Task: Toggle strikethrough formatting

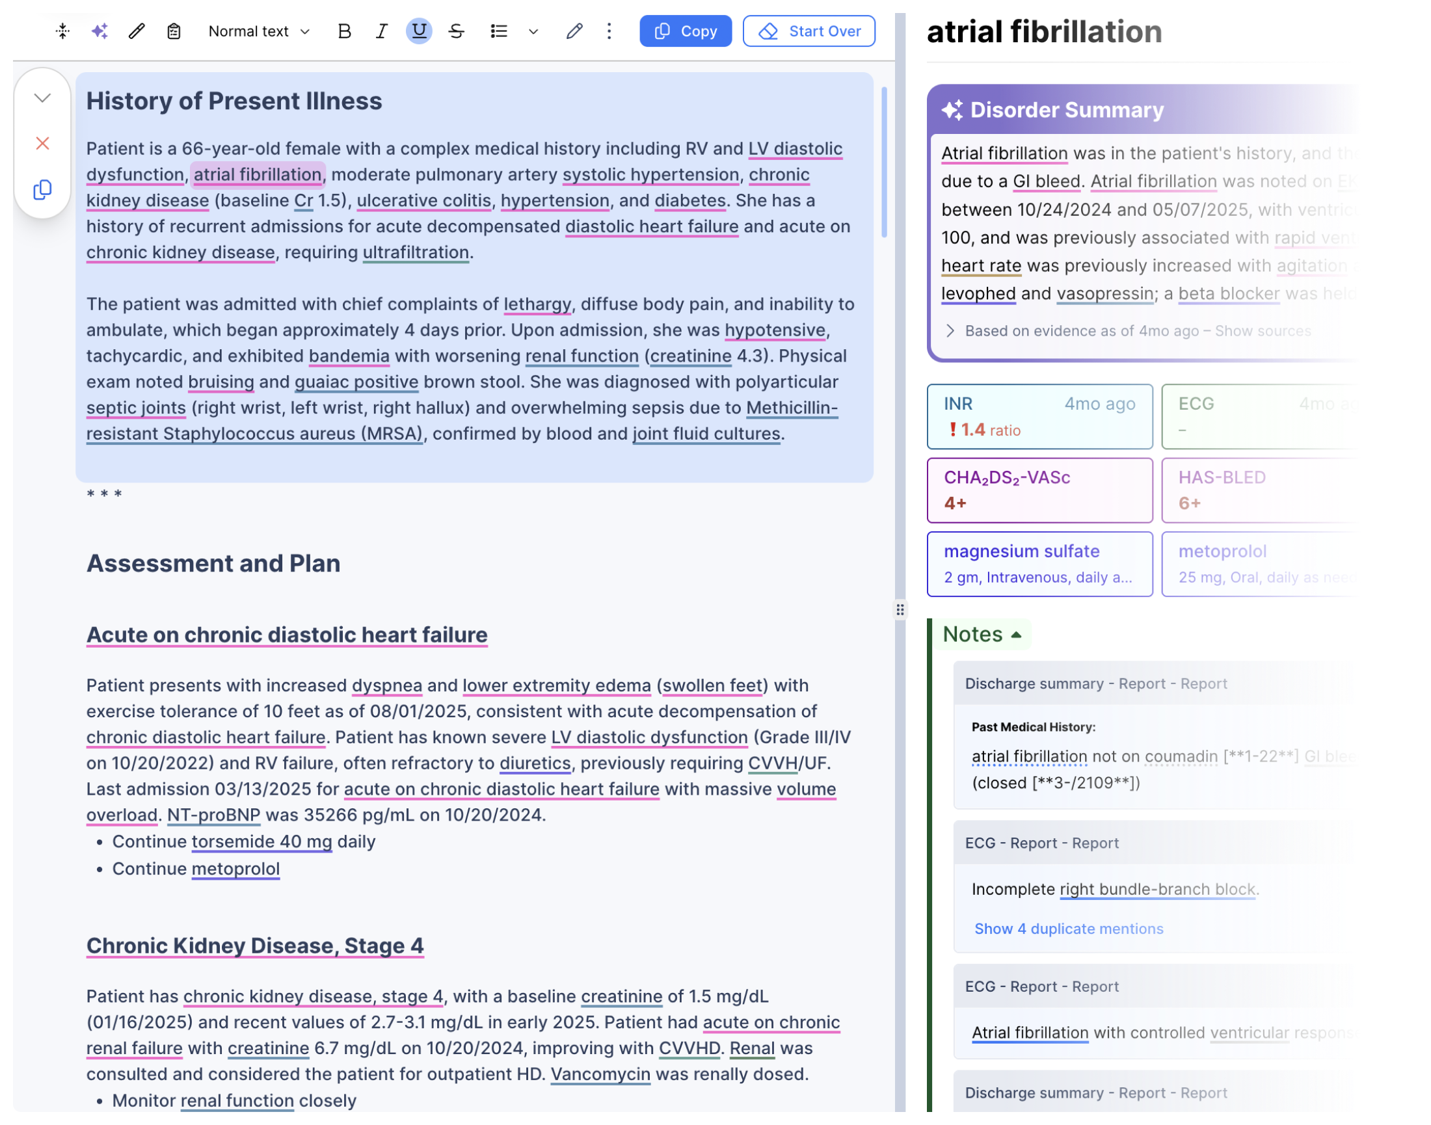Action: click(x=457, y=31)
